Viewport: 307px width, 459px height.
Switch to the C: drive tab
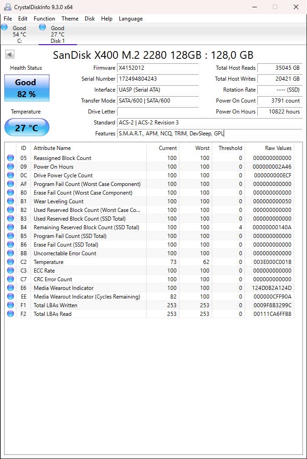19,34
